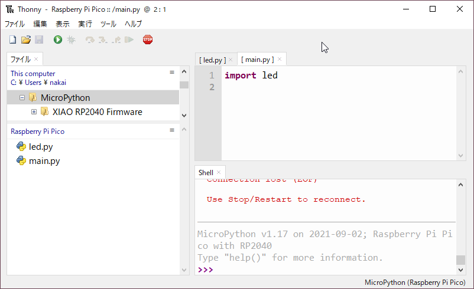Click the Debug bug icon
Viewport: 474px width, 289px height.
tap(71, 40)
